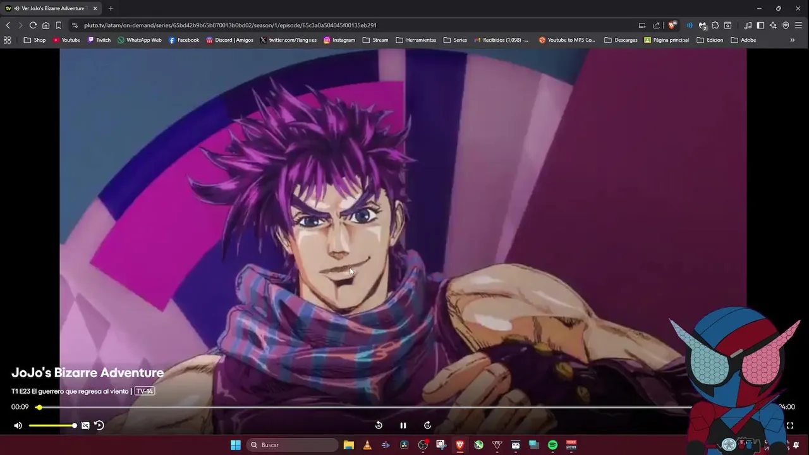
Task: Install app via address bar screen icon
Action: (642, 25)
